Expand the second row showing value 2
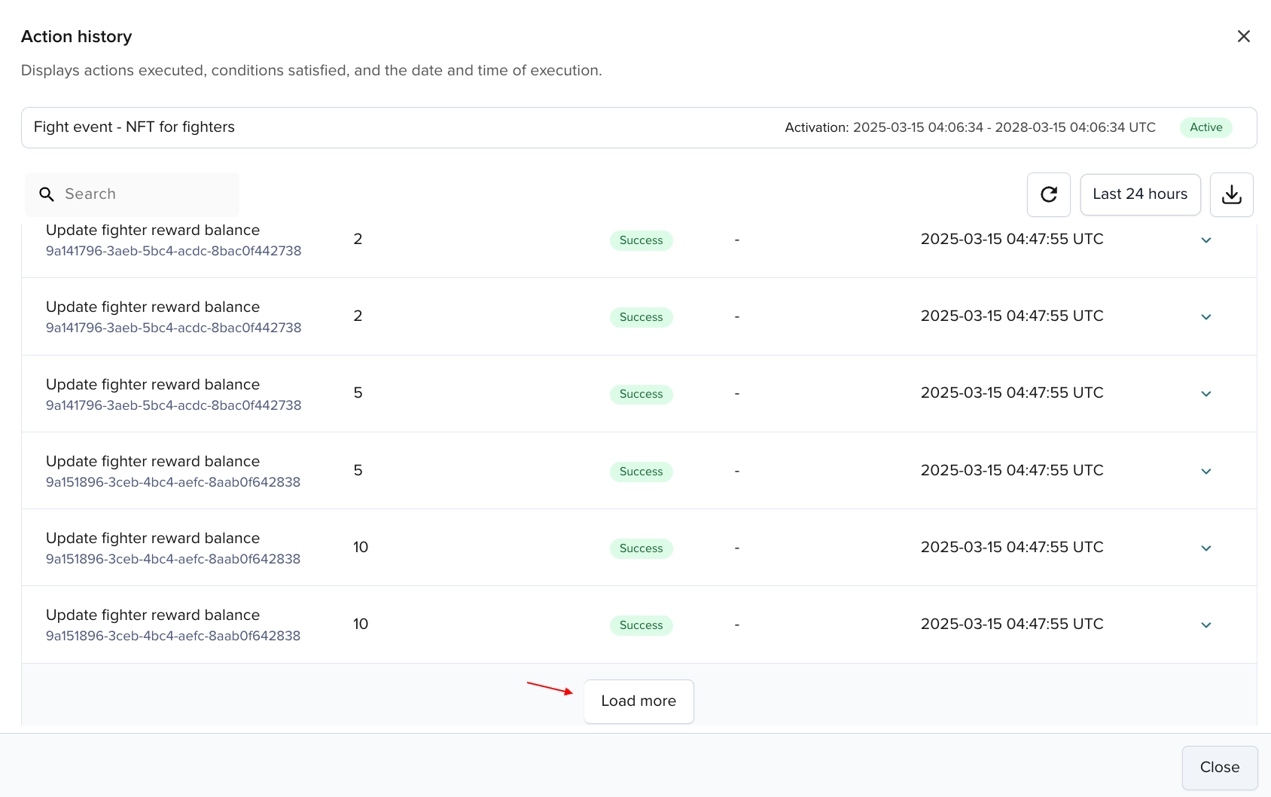Viewport: 1271px width, 797px height. pyautogui.click(x=1205, y=317)
